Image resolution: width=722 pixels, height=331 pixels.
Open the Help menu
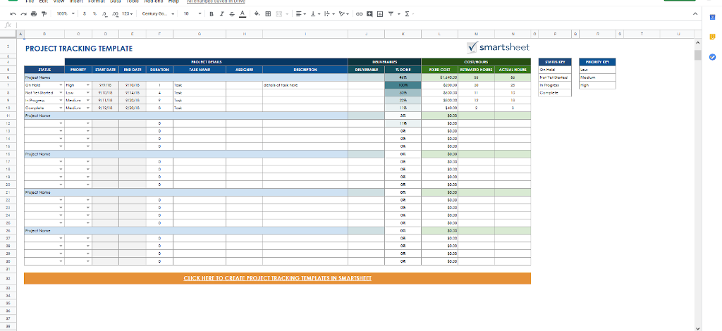(173, 1)
